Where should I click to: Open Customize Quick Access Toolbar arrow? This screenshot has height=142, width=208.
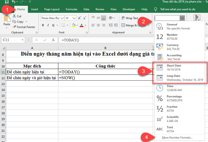pyautogui.click(x=30, y=2)
